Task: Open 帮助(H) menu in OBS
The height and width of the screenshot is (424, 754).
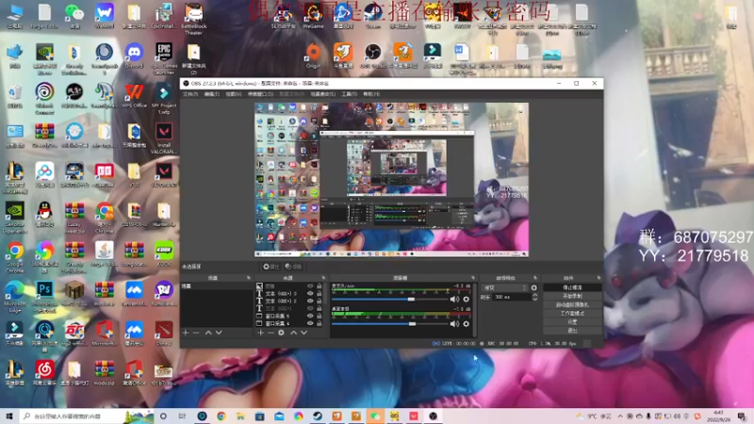Action: (x=371, y=94)
